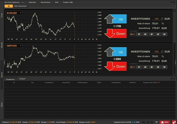
Task: Click the ID column header
Action: click(14, 83)
